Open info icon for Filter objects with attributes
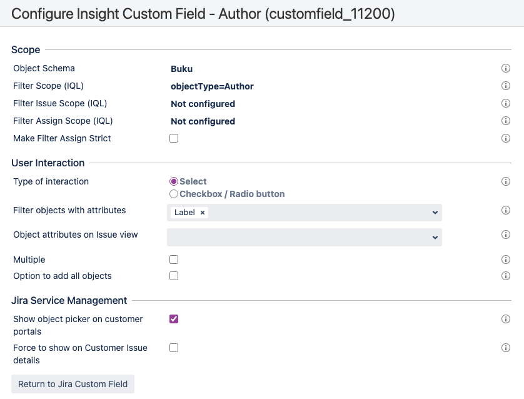Viewport: 524px width, 399px height. (506, 211)
